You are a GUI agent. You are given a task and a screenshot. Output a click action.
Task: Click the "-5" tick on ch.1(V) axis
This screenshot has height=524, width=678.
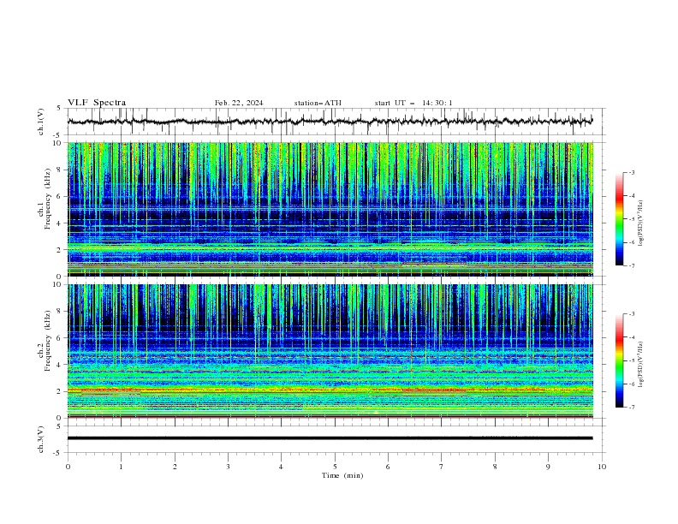(x=58, y=135)
